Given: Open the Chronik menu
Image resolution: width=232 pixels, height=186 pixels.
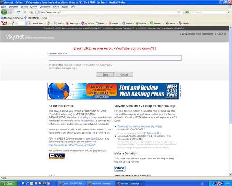Looking at the screenshot, I should point(34,7).
